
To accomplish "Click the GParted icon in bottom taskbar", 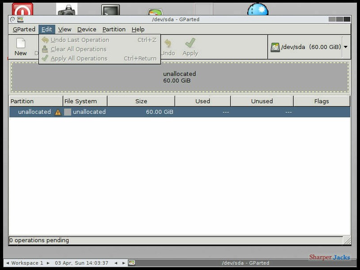I will click(131, 263).
